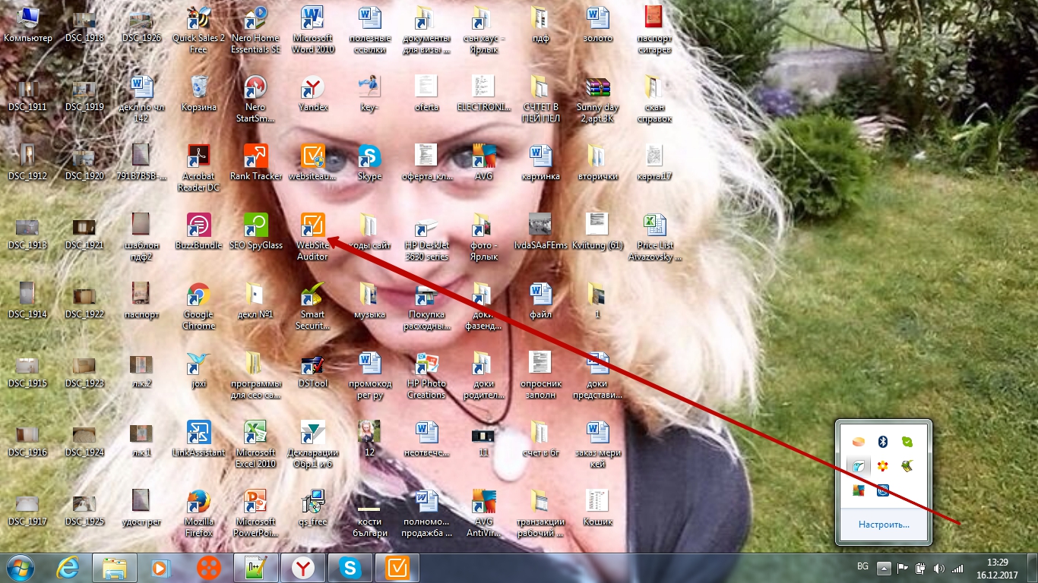Image resolution: width=1038 pixels, height=583 pixels.
Task: Select the Google Chrome desktop icon
Action: coord(198,295)
